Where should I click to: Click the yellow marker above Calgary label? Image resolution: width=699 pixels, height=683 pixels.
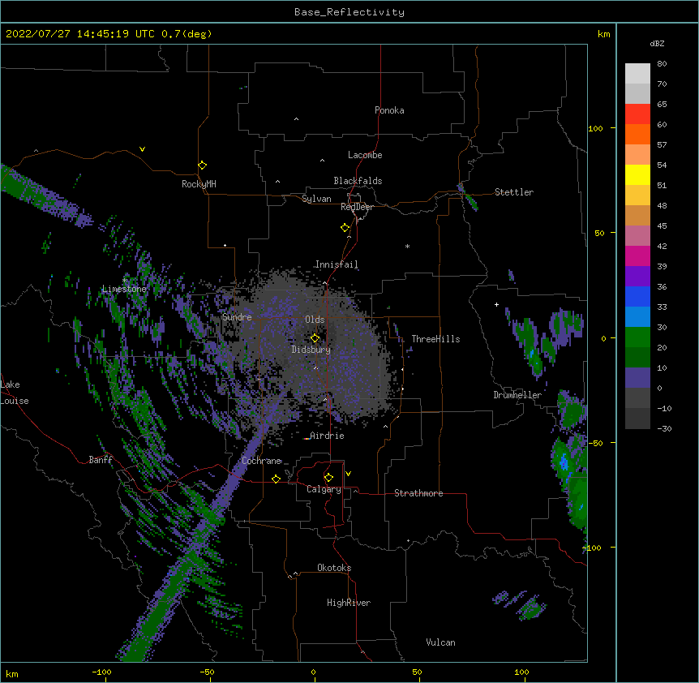(328, 478)
